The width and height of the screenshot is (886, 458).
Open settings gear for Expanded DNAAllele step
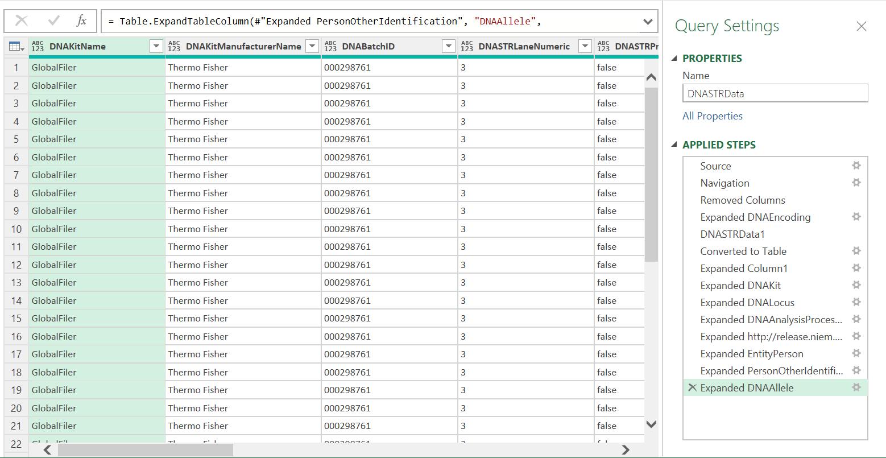tap(856, 387)
